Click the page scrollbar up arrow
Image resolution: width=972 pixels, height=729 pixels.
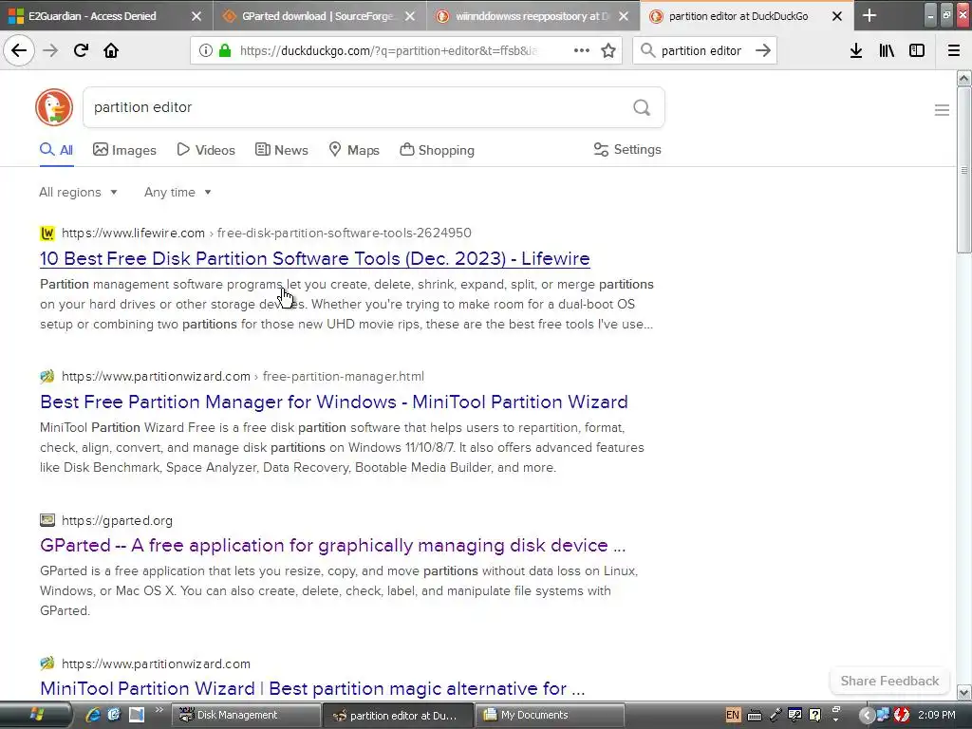click(964, 78)
